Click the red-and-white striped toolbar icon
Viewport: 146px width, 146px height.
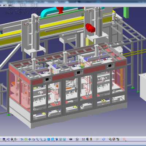(x=83, y=139)
